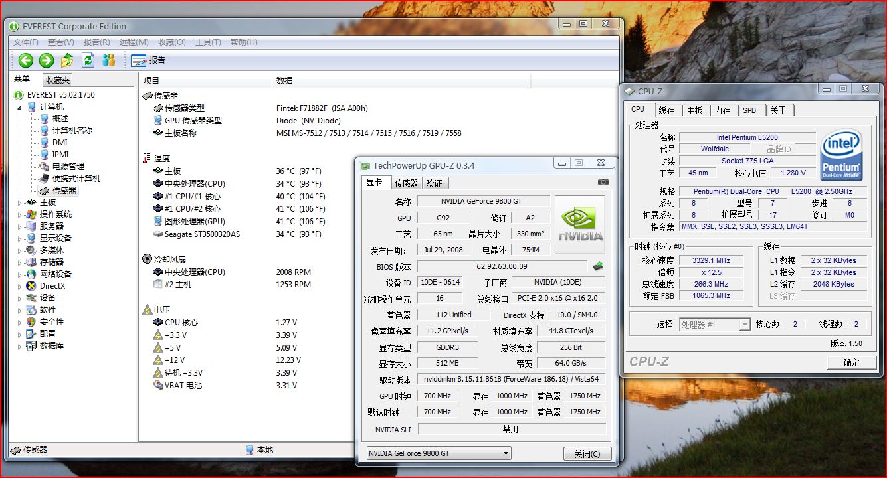Switch to the 内存 tab in CPU-Z
887x478 pixels.
point(723,110)
